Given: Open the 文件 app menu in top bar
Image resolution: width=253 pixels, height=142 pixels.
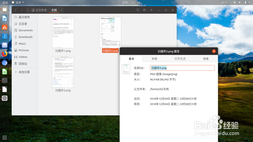Looking at the screenshot, I should (x=18, y=3).
